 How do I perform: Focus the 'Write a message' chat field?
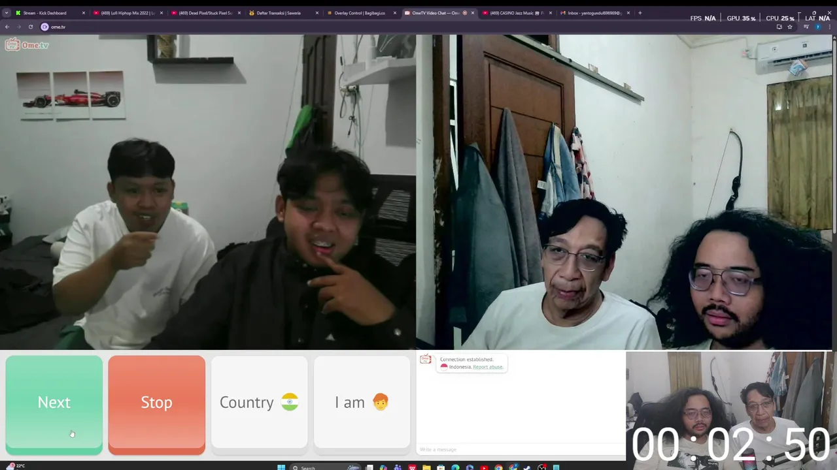pyautogui.click(x=521, y=449)
